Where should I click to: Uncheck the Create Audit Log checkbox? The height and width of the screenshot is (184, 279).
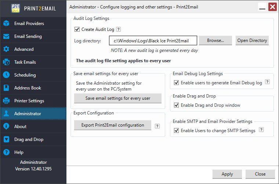click(x=77, y=29)
